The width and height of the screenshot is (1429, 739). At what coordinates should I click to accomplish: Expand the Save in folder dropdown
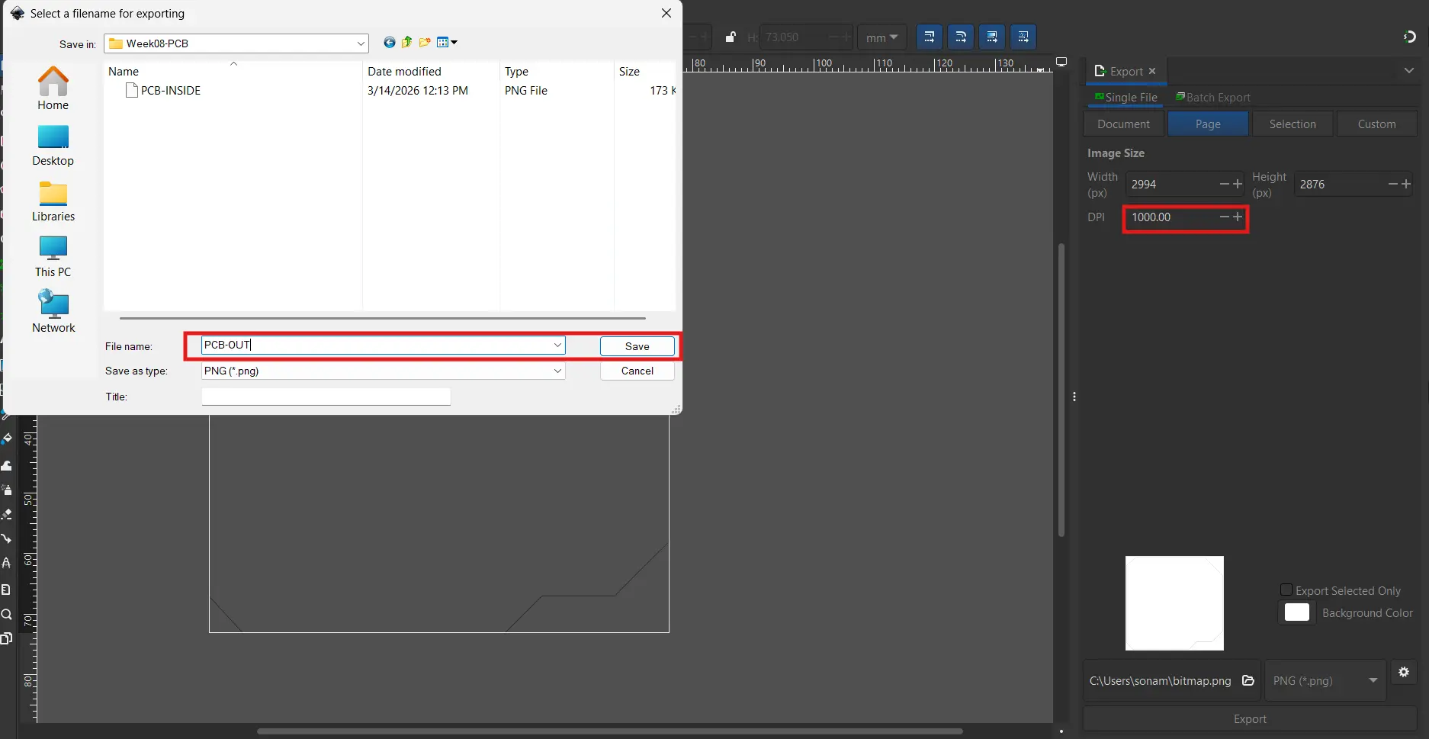[x=361, y=43]
